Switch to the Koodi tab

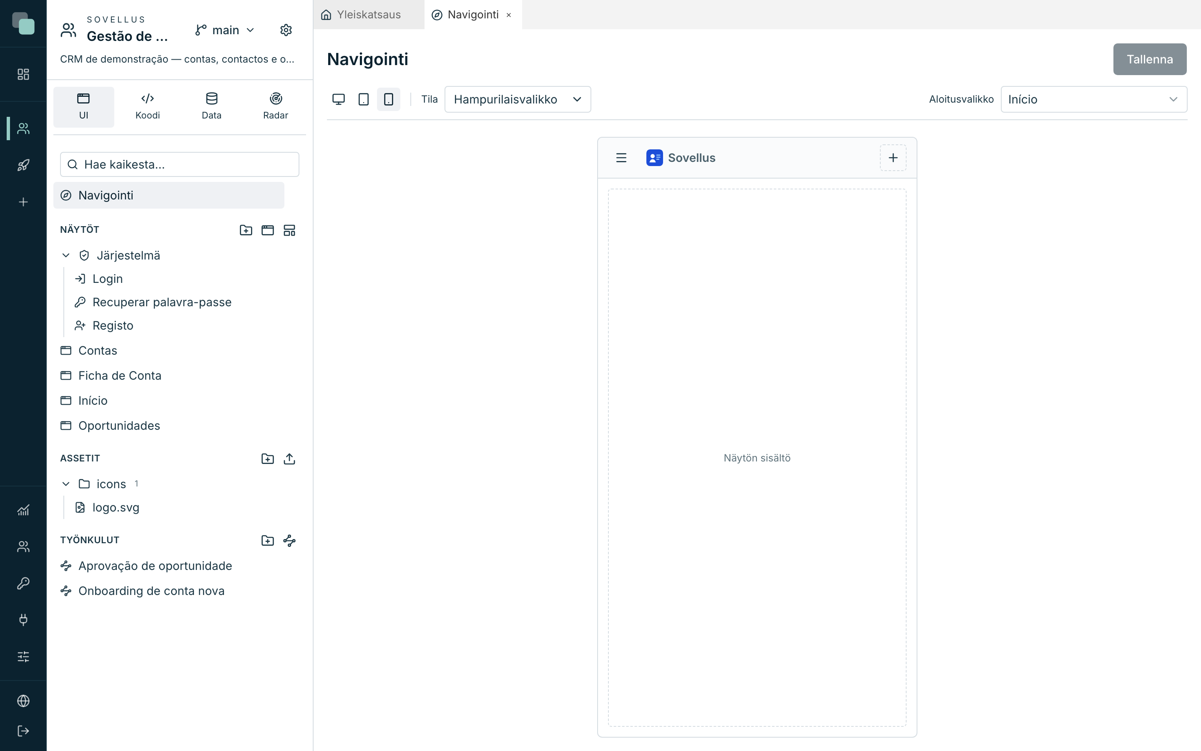(147, 107)
